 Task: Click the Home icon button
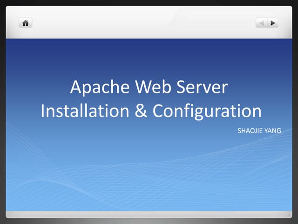click(x=25, y=22)
